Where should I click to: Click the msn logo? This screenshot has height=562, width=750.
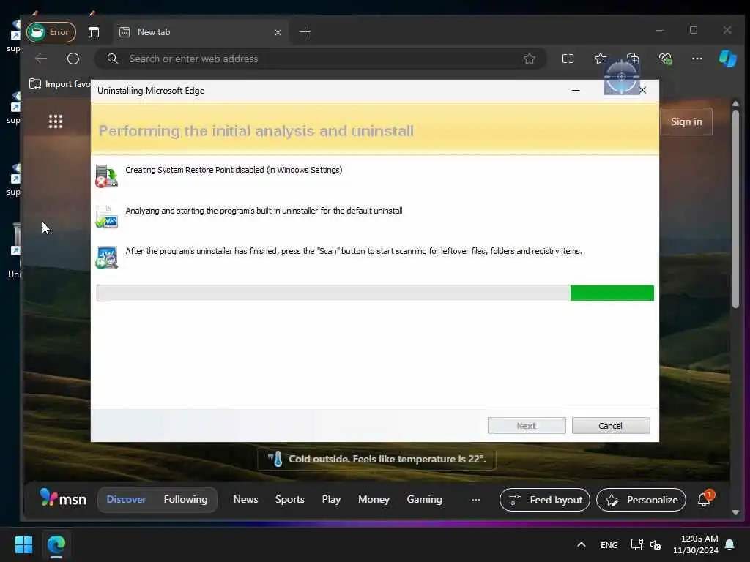pos(63,498)
